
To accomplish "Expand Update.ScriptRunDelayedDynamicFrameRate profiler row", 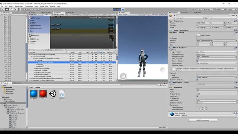I will pos(29,79).
